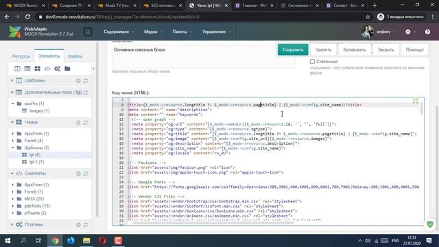Screen dimensions: 439x247
Task: Collapse the Дополнительные поля section
Action: (x=12, y=92)
